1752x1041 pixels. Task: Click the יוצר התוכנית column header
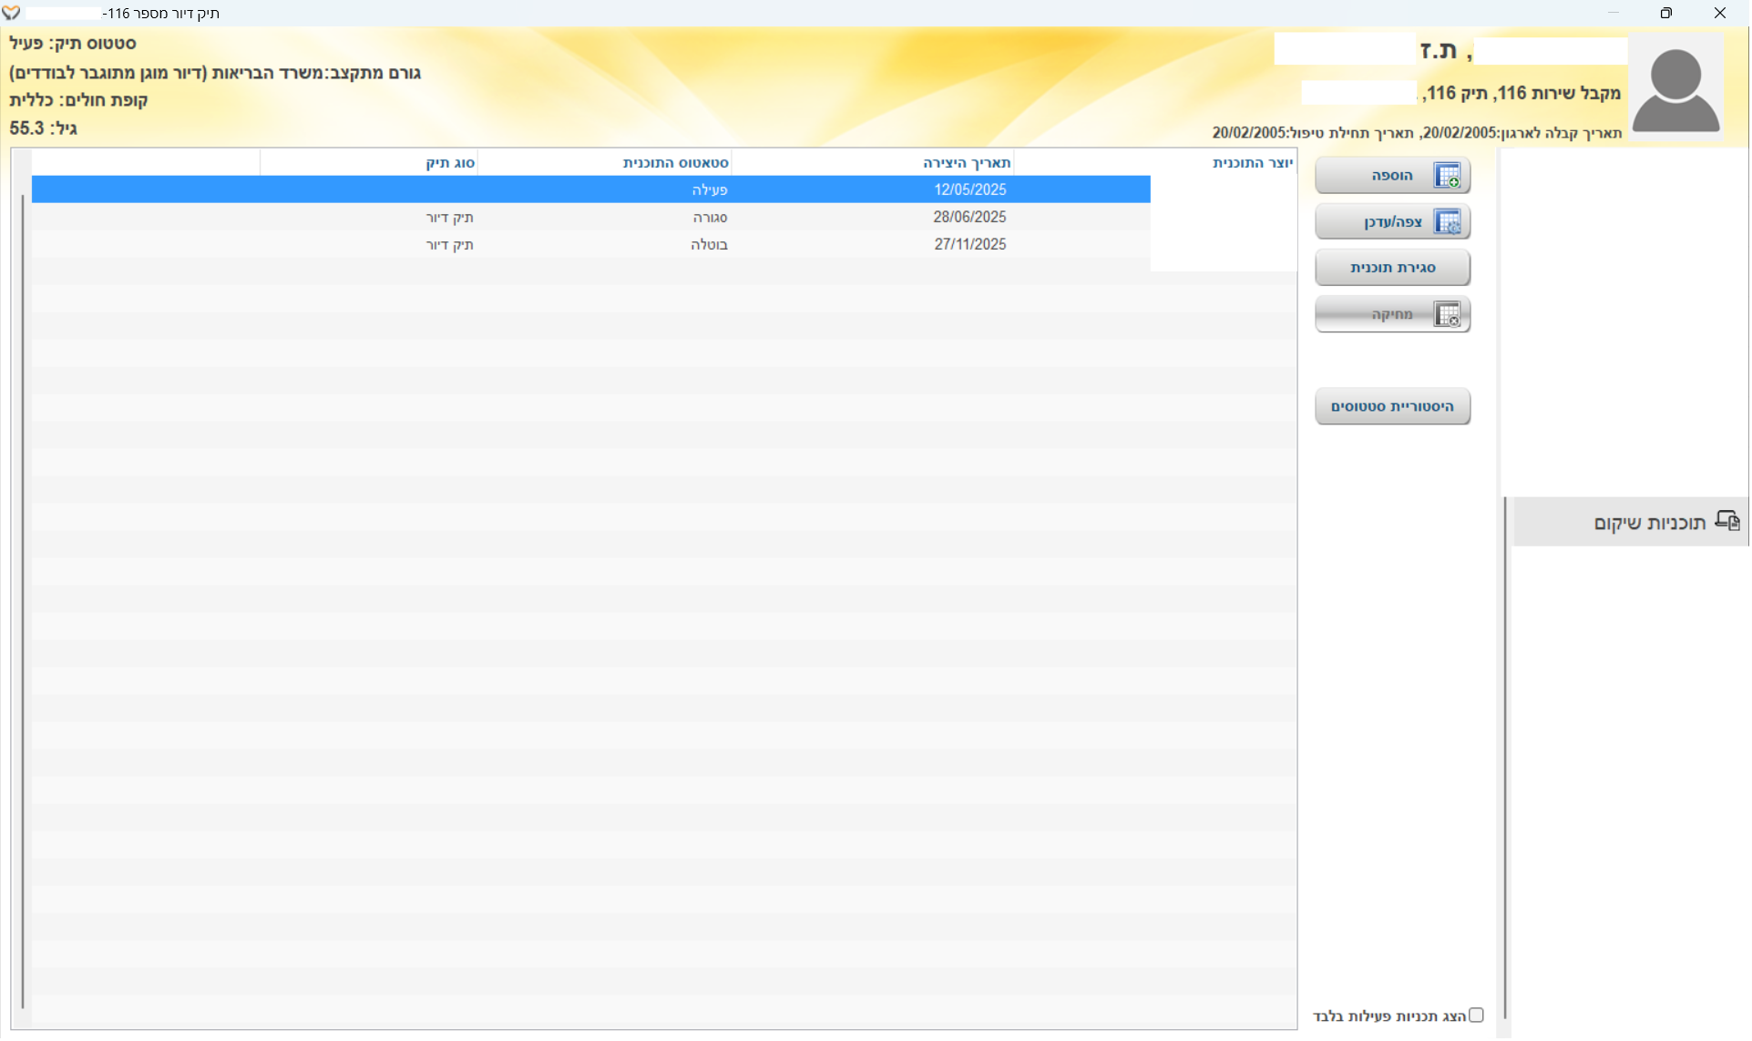(x=1252, y=163)
